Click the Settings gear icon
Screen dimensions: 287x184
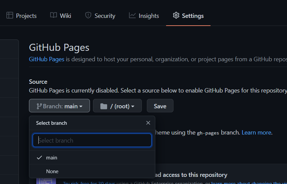point(176,16)
